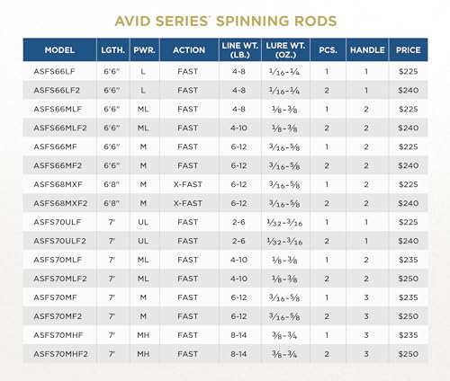450x381 pixels.
Task: Click the ACTION column header
Action: (189, 50)
